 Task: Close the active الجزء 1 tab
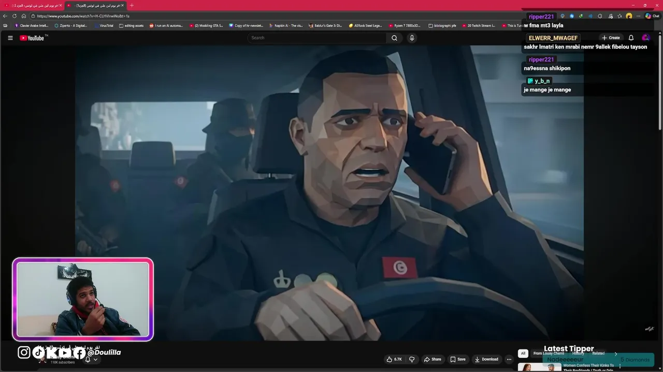(122, 5)
